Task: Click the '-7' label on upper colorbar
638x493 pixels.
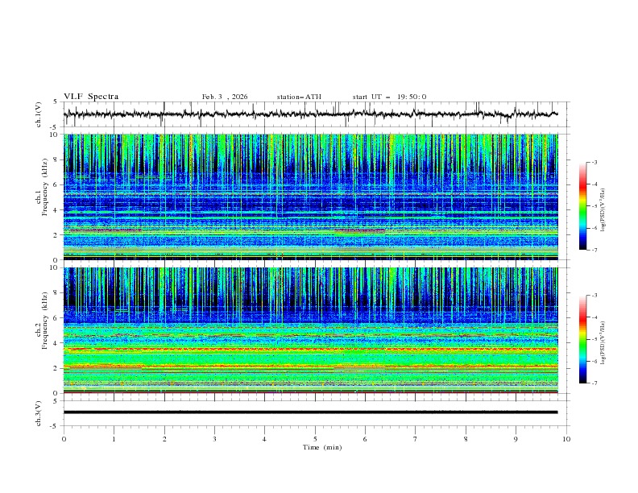Action: click(x=594, y=250)
